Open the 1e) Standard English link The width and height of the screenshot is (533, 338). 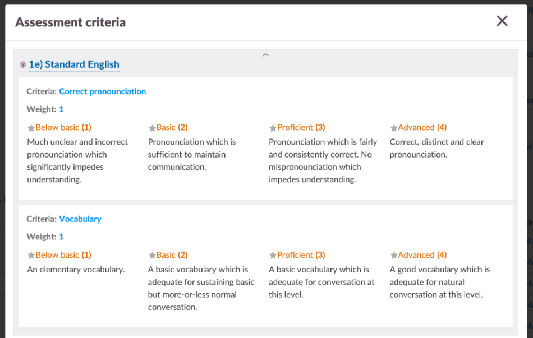click(74, 64)
